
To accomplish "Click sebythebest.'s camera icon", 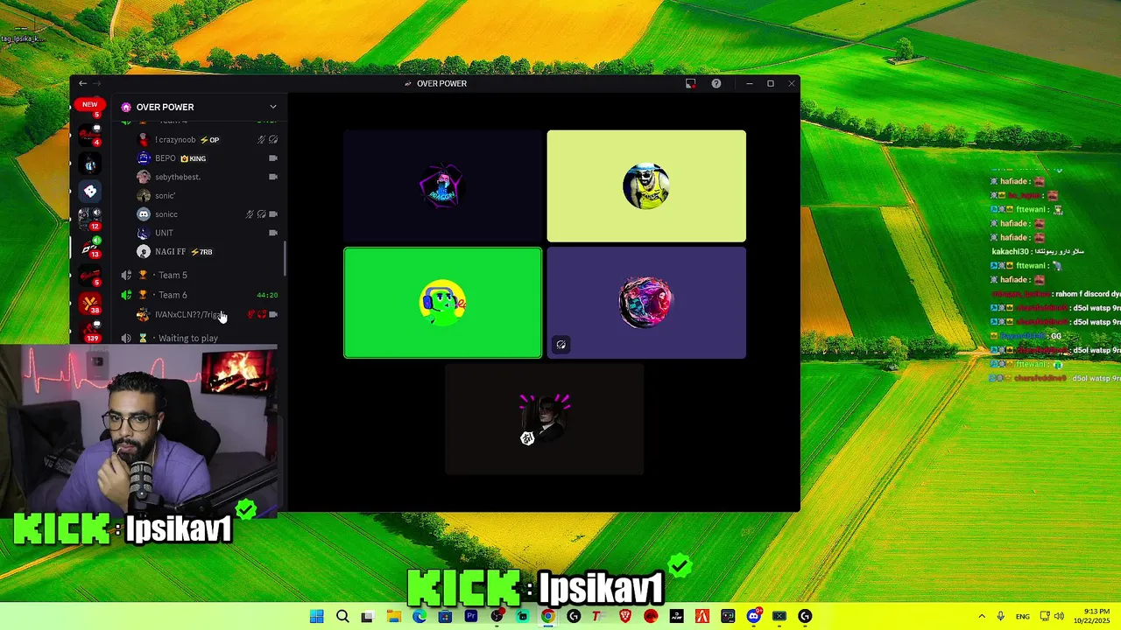I will 273,177.
